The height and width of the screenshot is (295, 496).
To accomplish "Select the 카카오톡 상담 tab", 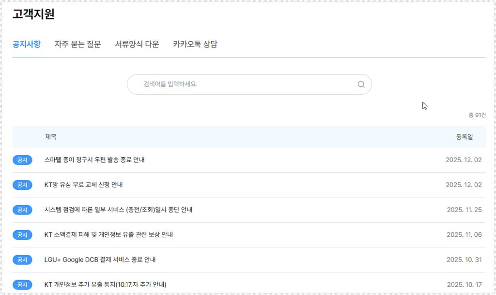I will pos(195,44).
